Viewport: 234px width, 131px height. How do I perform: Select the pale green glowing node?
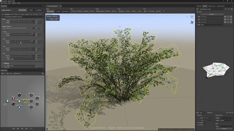[x=19, y=101]
